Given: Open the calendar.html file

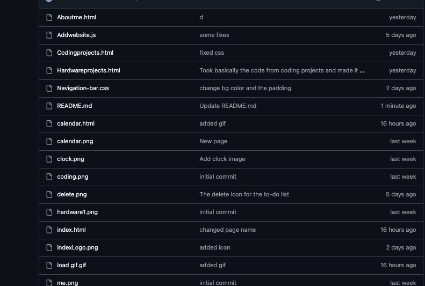Looking at the screenshot, I should tap(76, 123).
